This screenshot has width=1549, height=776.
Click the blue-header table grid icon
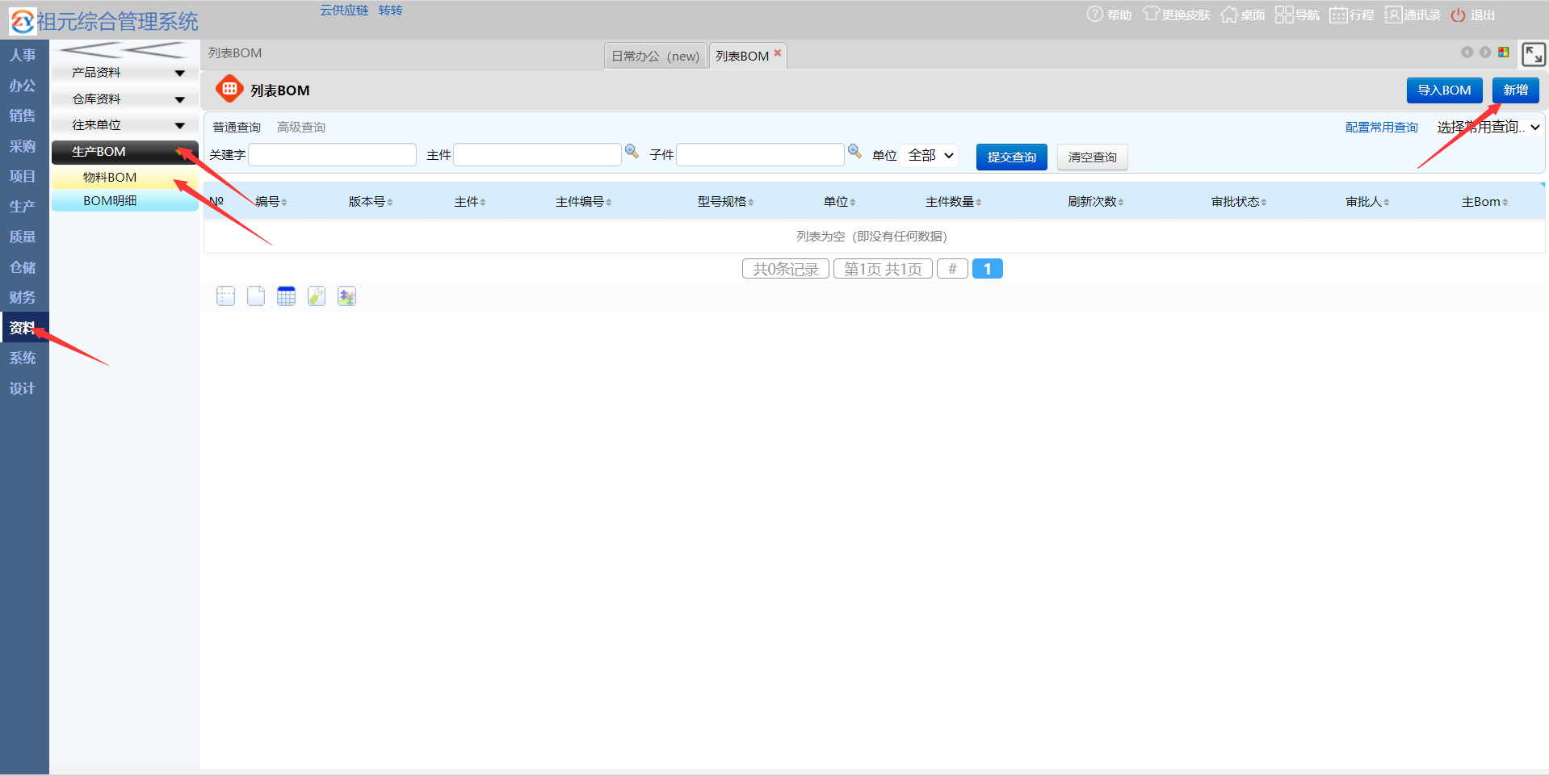pos(286,296)
